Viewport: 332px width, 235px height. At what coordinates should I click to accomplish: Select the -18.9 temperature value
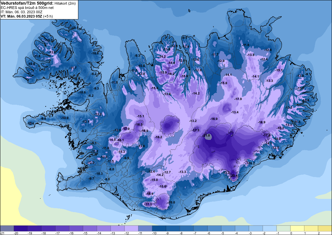[262, 122]
